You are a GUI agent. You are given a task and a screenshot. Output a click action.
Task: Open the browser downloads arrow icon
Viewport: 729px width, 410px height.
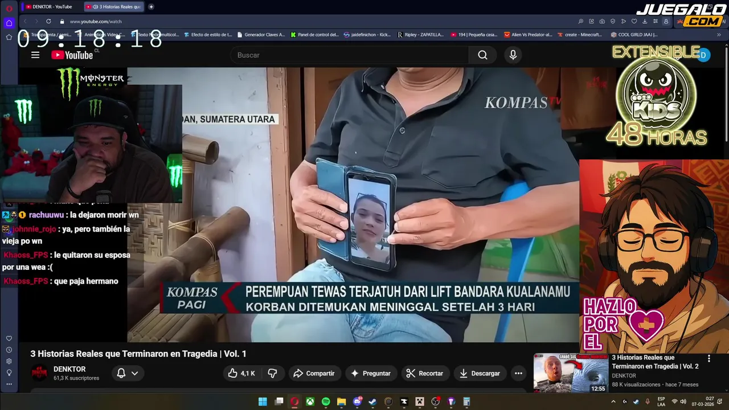645,21
